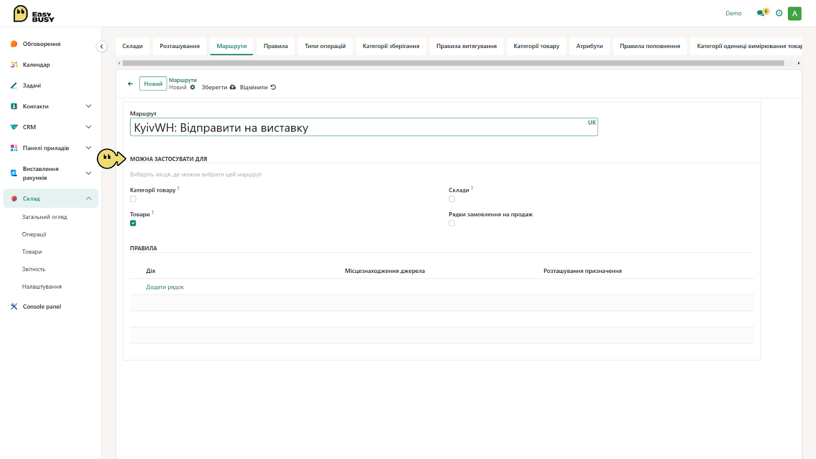Viewport: 816px width, 459px height.
Task: Click the Додати рядок link
Action: pos(165,287)
